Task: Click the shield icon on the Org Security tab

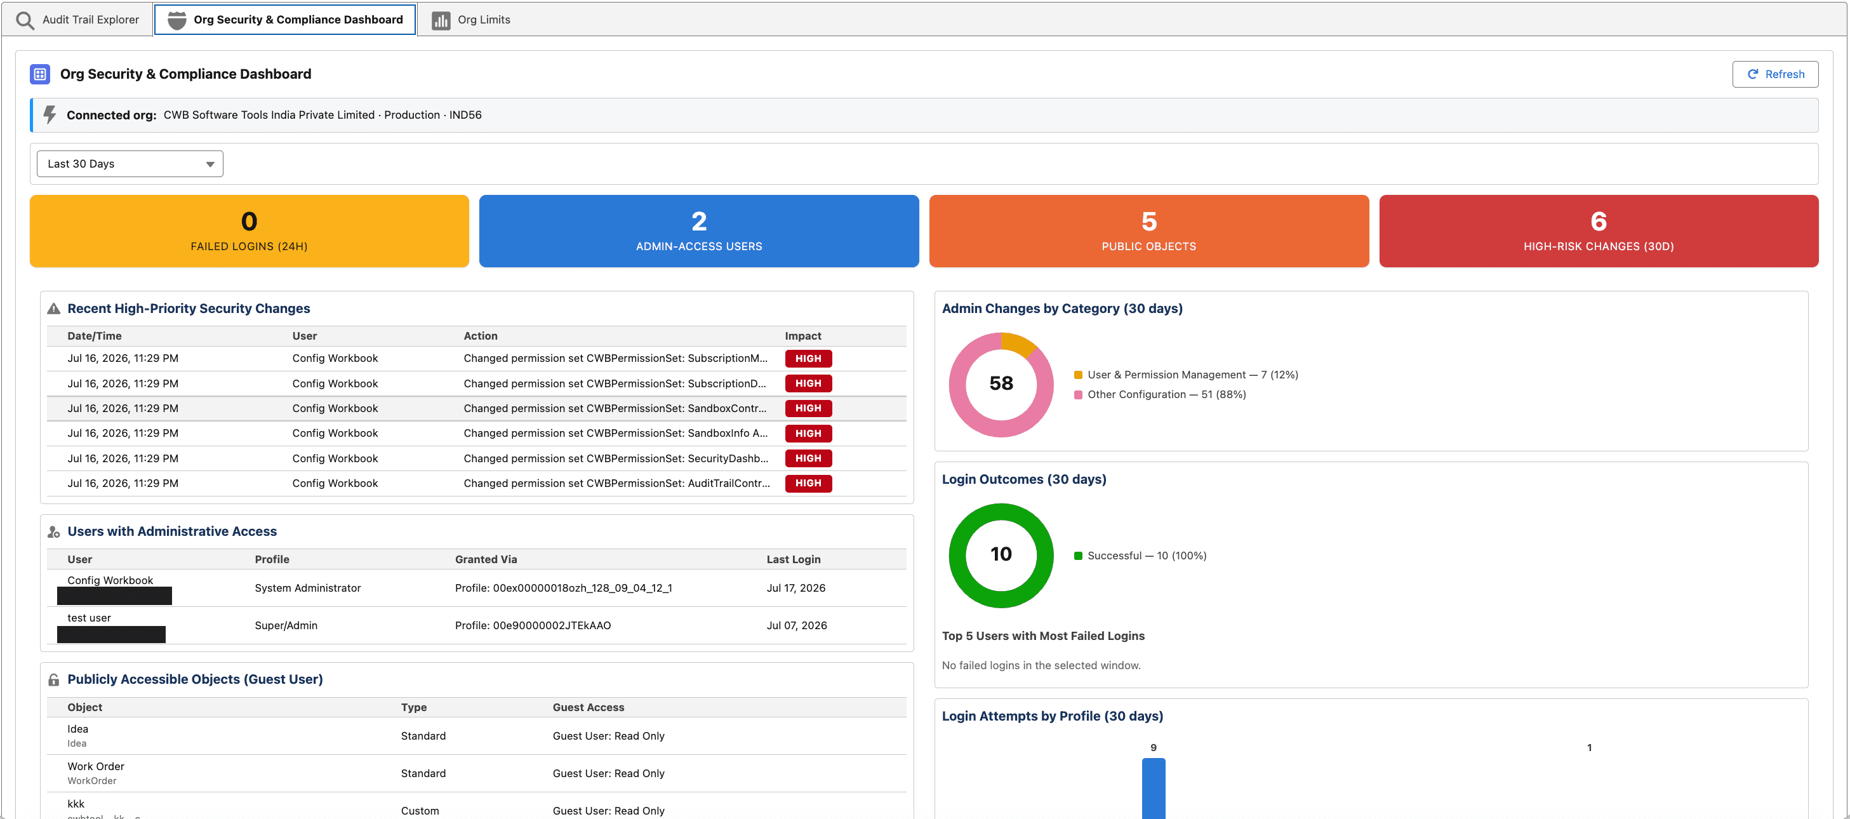Action: coord(176,20)
